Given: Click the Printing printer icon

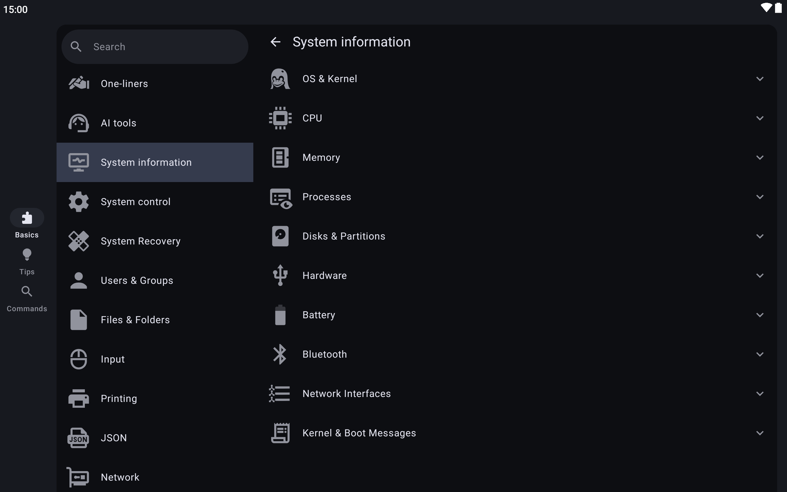Looking at the screenshot, I should [x=79, y=398].
